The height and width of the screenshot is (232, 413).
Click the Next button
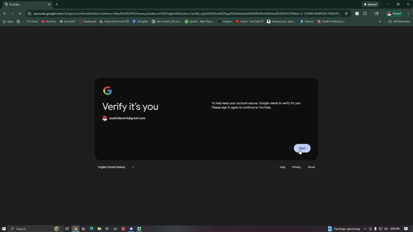302,148
